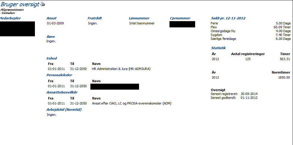The height and width of the screenshot is (145, 293).
Task: Click the Bruger oversigt page title
Action: [20, 4]
